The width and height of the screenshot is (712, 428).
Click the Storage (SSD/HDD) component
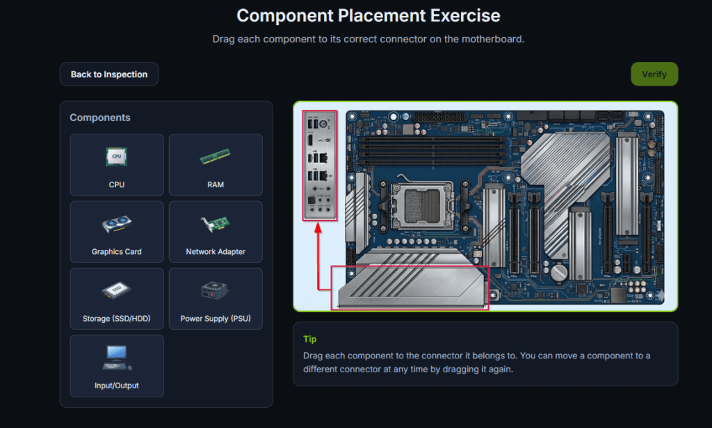point(117,292)
